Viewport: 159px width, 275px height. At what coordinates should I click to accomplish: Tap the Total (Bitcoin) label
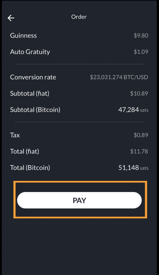pyautogui.click(x=30, y=168)
